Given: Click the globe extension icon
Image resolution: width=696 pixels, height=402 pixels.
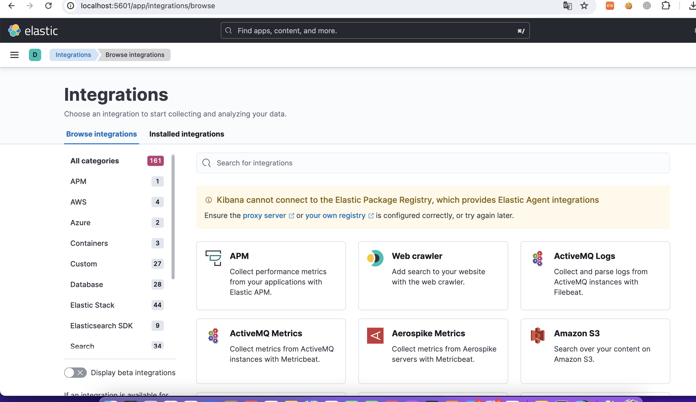Looking at the screenshot, I should (x=647, y=6).
